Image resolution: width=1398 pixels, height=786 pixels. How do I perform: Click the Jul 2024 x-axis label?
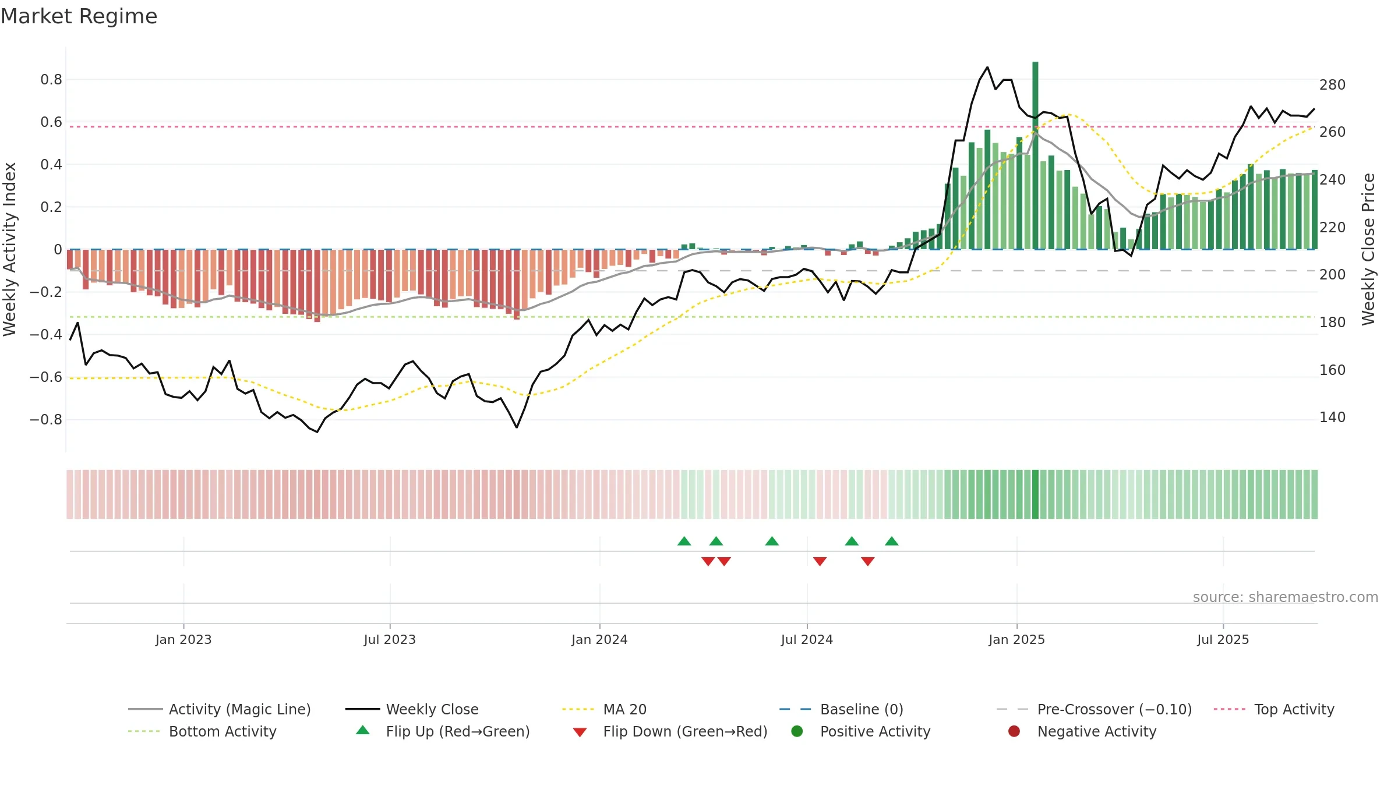[807, 639]
